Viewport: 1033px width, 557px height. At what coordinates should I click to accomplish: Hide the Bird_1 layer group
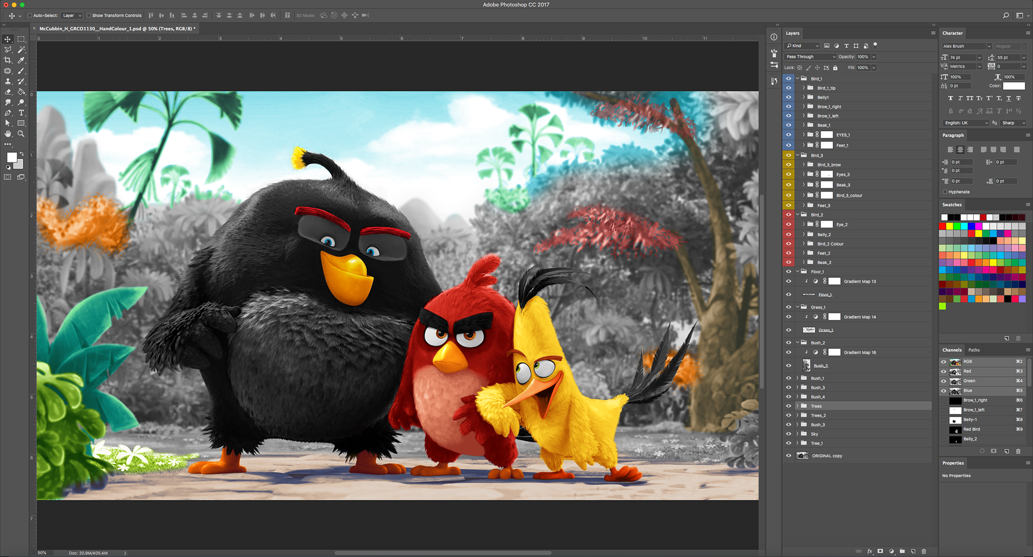click(x=789, y=79)
